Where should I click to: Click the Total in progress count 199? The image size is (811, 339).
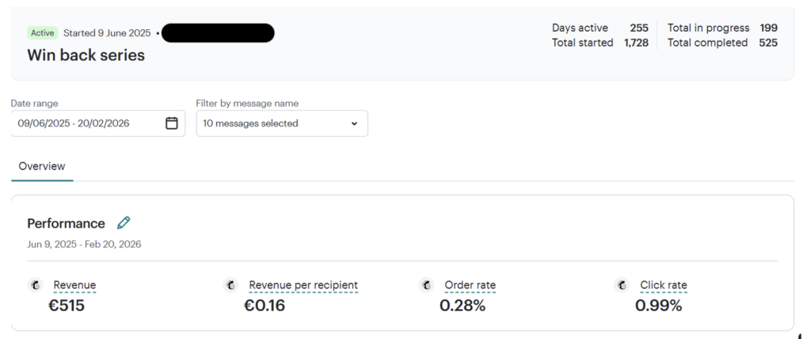[x=768, y=28]
